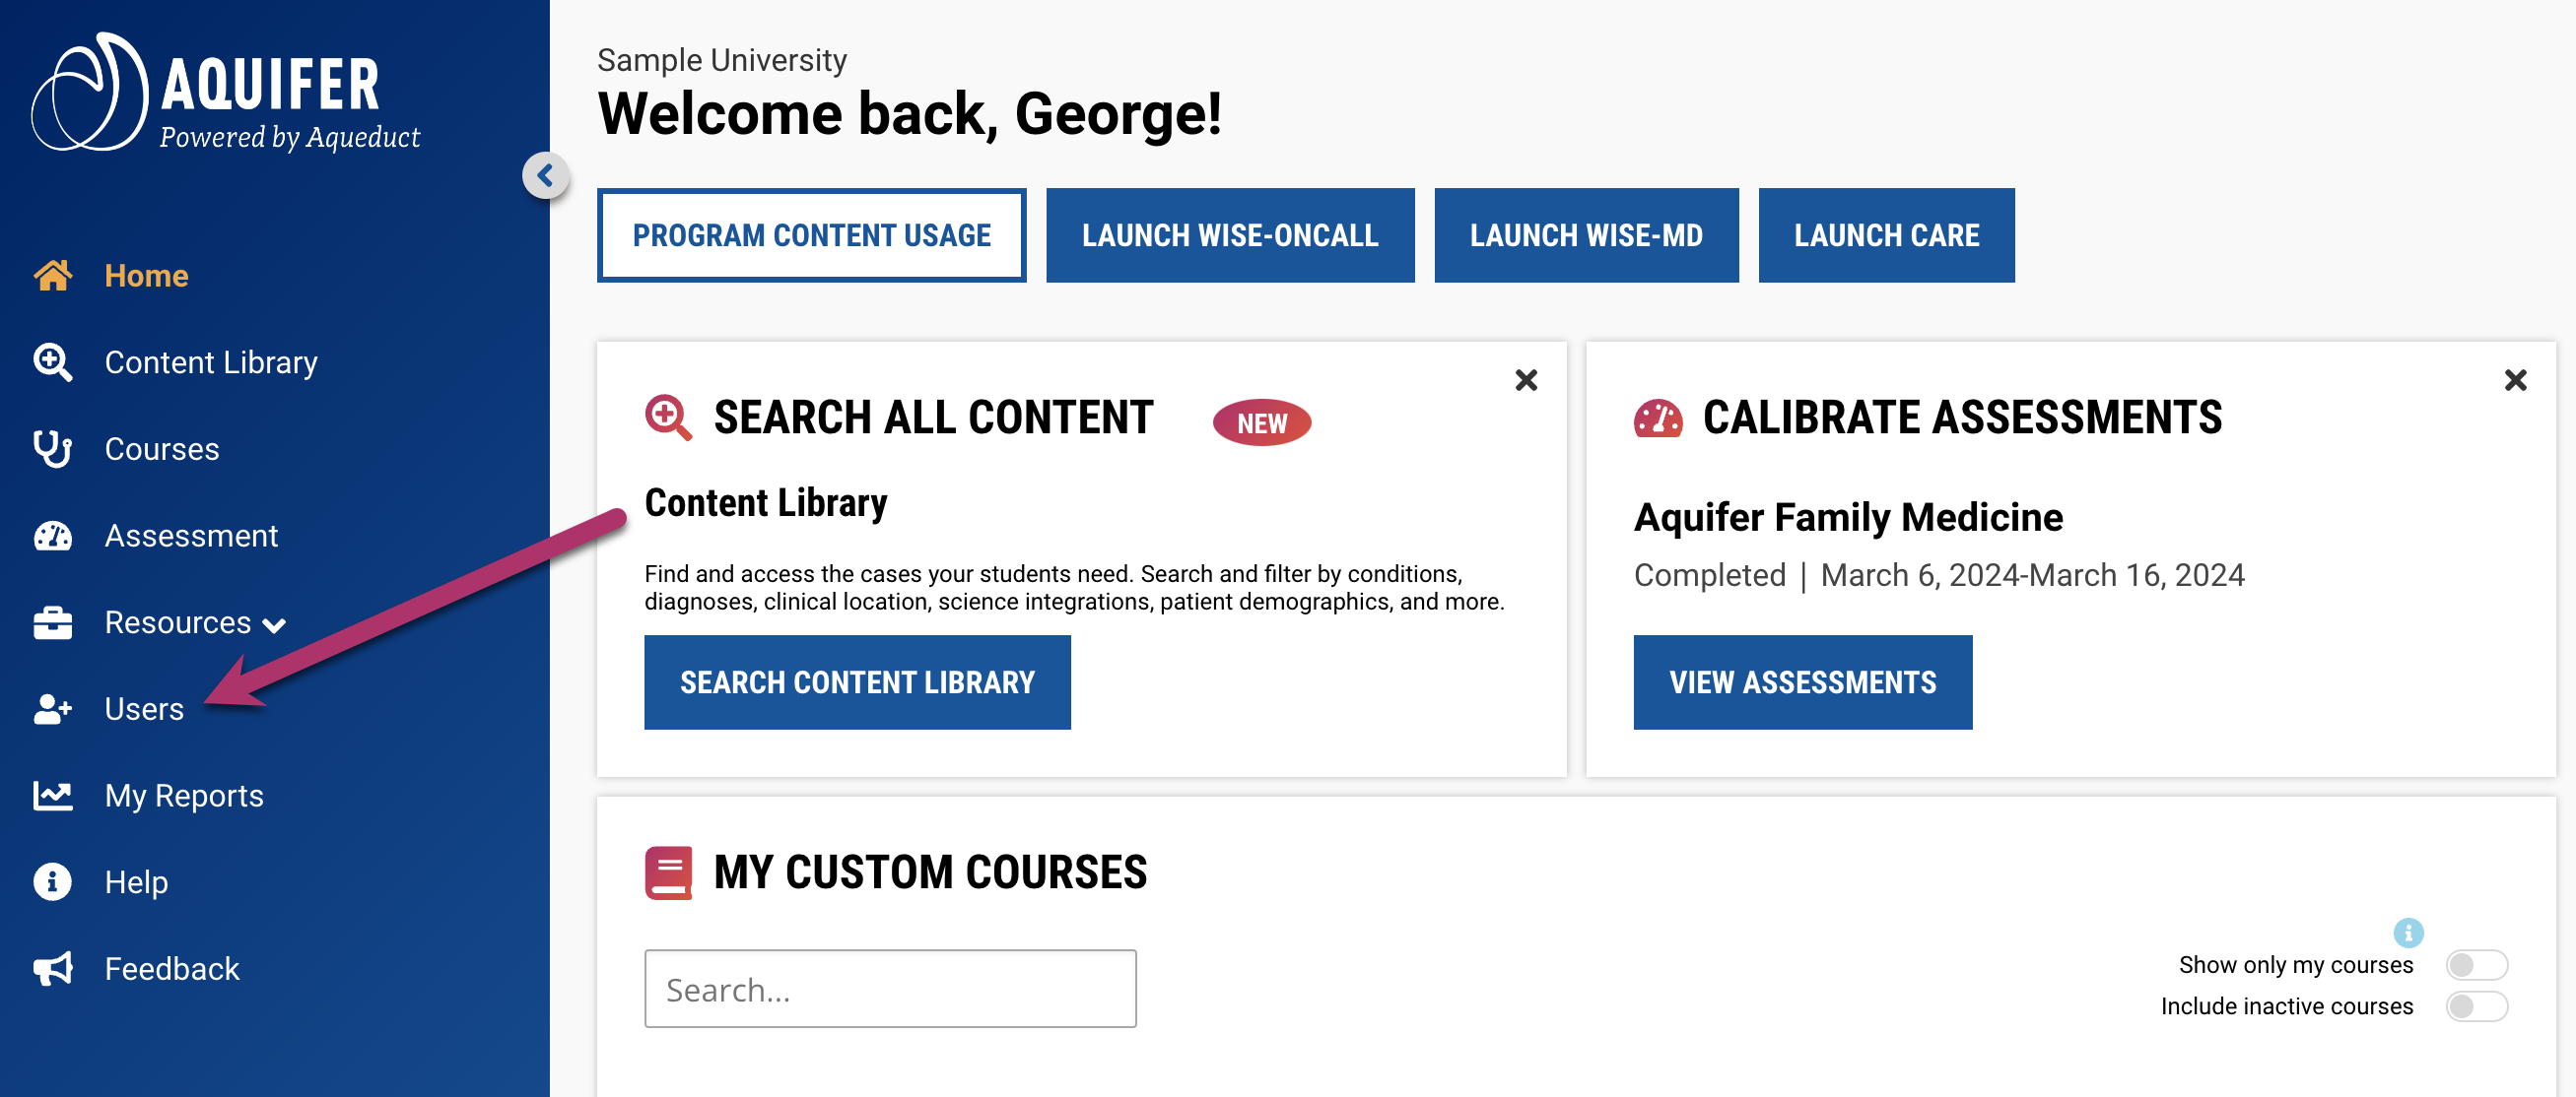Click the Users add-person icon

53,708
